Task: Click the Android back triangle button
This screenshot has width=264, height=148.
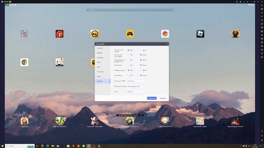Action: (262, 131)
